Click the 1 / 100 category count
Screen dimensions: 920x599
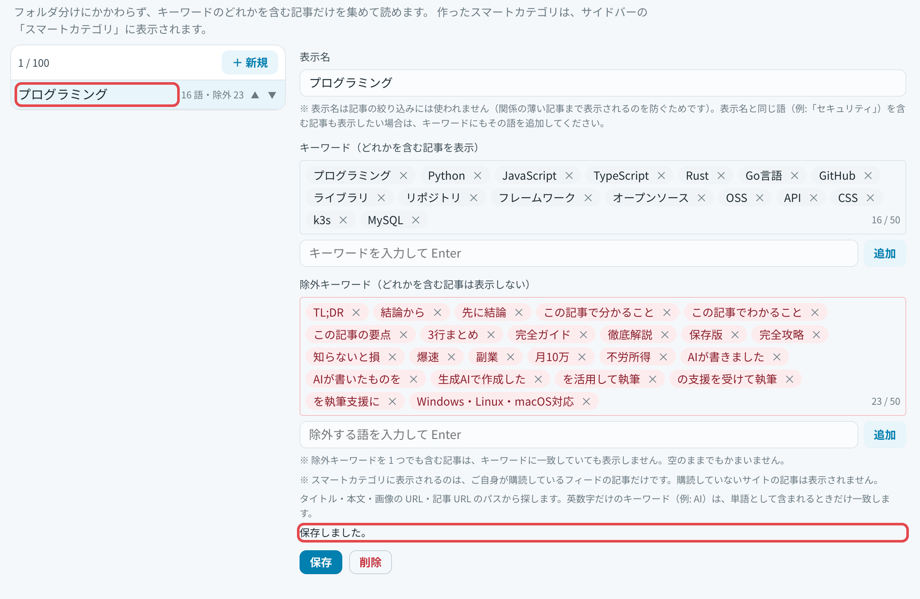(34, 63)
